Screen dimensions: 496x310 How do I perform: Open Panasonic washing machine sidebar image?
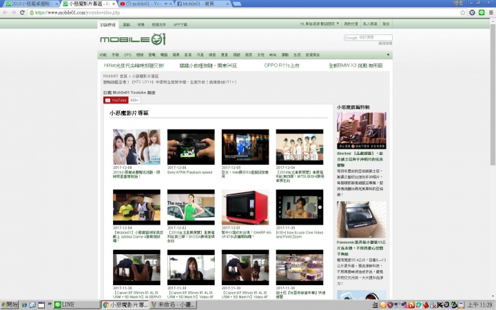[x=362, y=219]
